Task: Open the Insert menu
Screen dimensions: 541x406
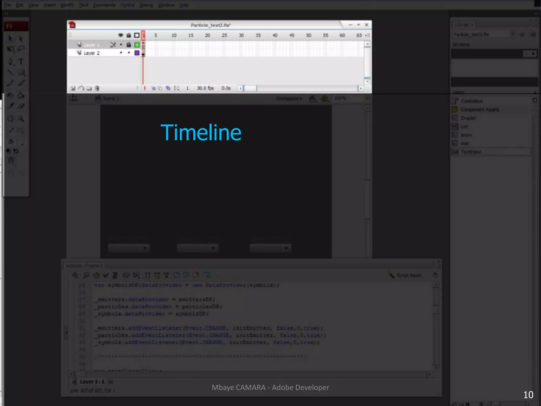Action: pos(50,5)
